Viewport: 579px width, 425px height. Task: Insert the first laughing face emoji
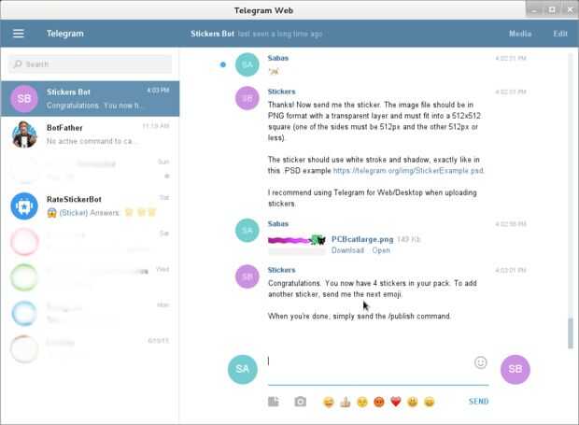[x=329, y=402]
